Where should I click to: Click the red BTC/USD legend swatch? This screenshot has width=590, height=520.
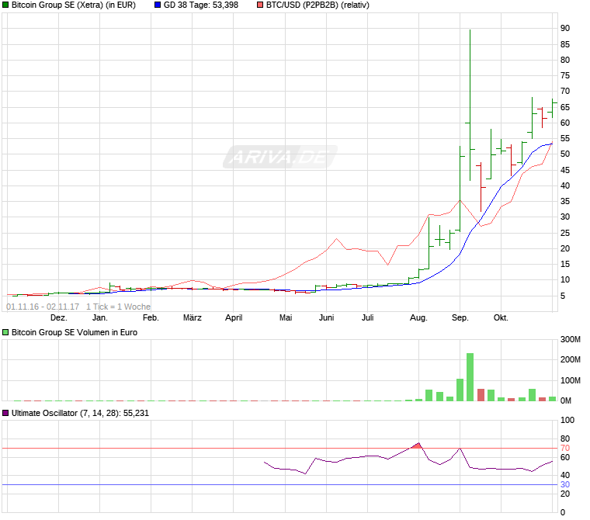point(260,5)
